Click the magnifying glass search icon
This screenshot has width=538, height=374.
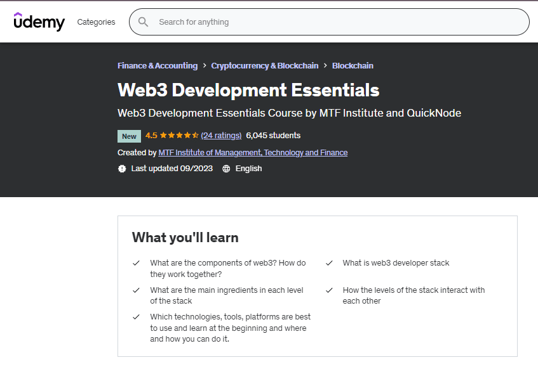(144, 22)
